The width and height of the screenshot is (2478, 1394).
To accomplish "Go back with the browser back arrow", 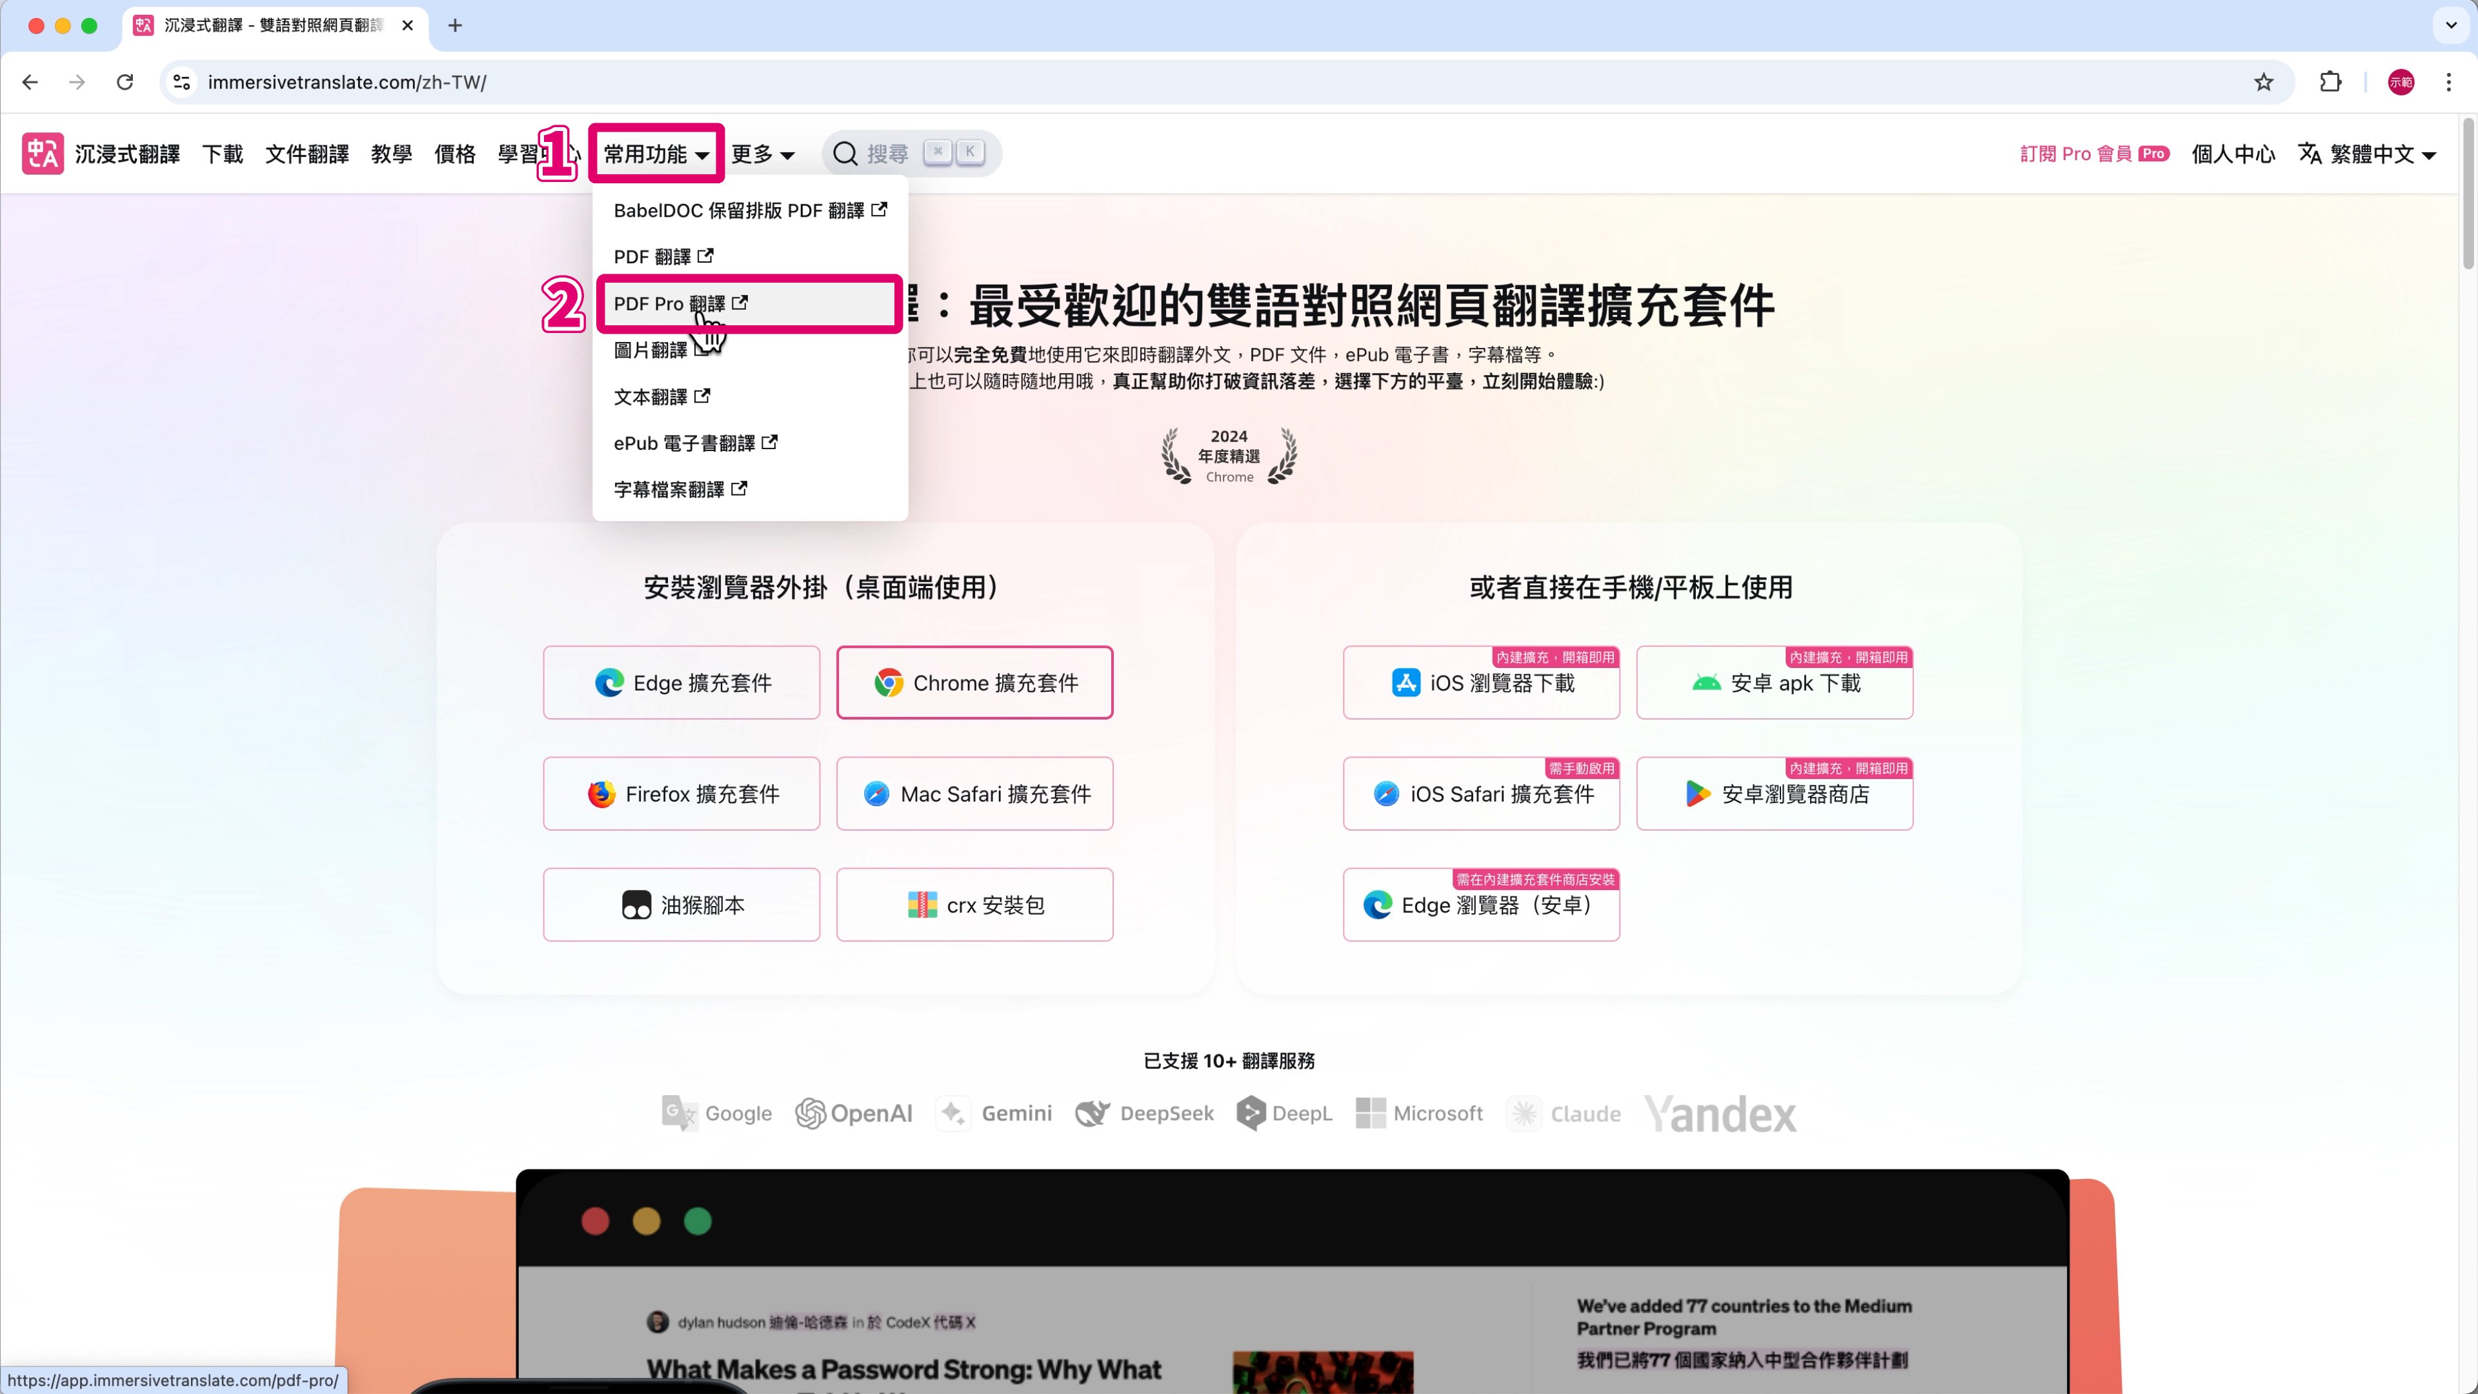I will click(x=30, y=83).
